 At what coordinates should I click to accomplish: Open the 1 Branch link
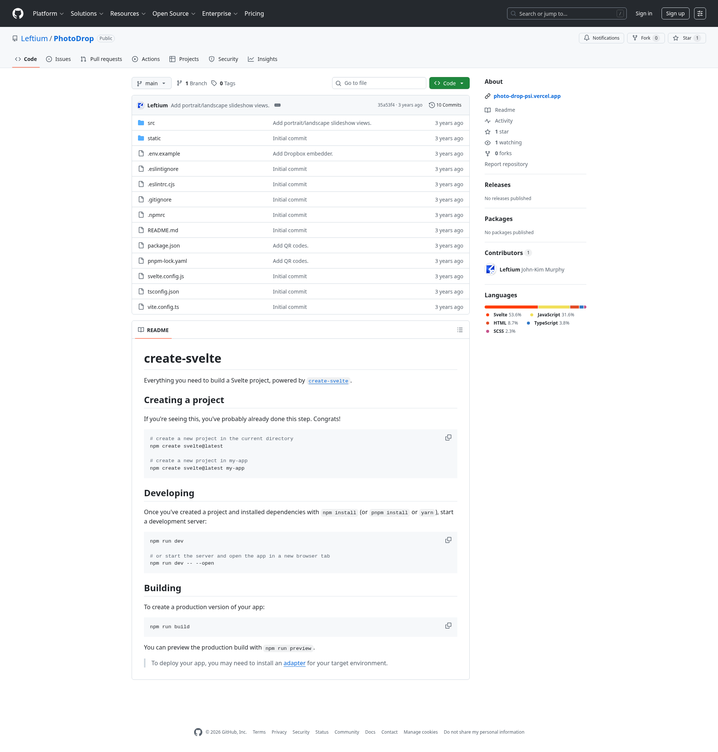tap(192, 83)
